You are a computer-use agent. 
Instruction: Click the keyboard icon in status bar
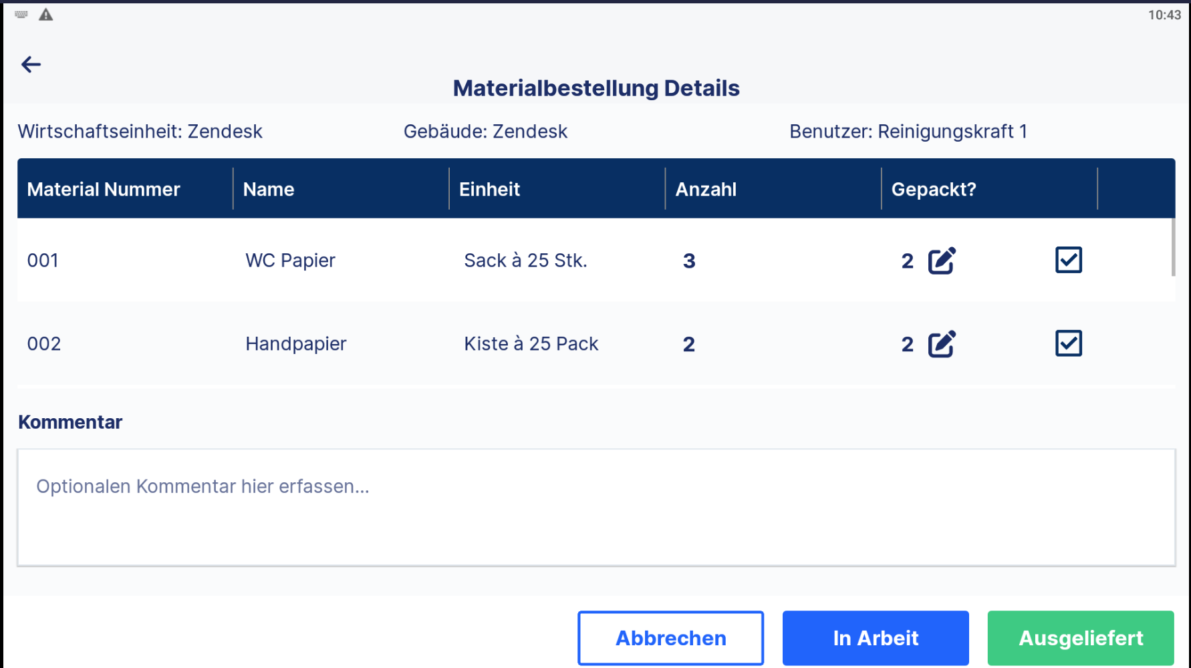pos(21,15)
